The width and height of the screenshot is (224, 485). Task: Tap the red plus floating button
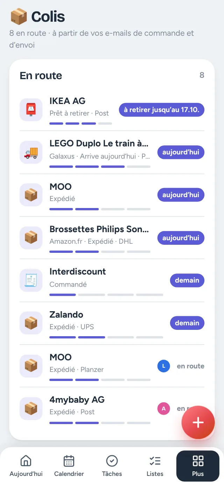(x=198, y=422)
